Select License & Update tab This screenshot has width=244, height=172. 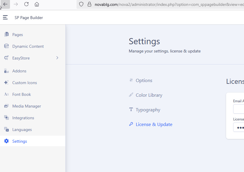[154, 125]
